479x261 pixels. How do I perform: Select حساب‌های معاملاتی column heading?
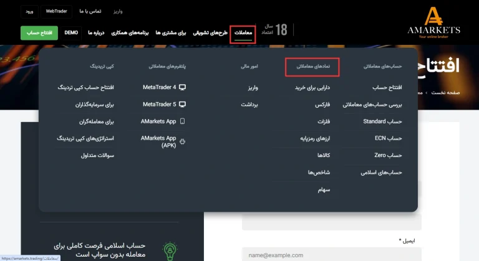click(382, 66)
